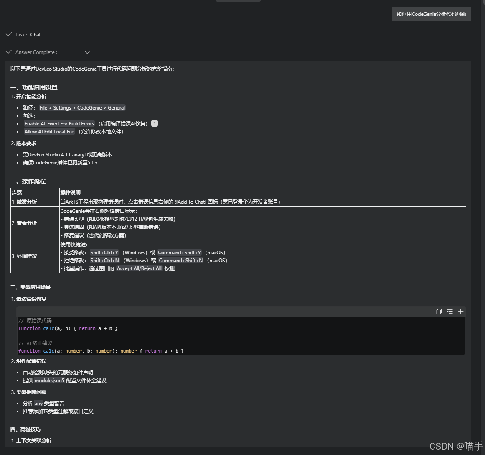The image size is (485, 455).
Task: Click the Accept All/Reject All text
Action: coord(139,268)
